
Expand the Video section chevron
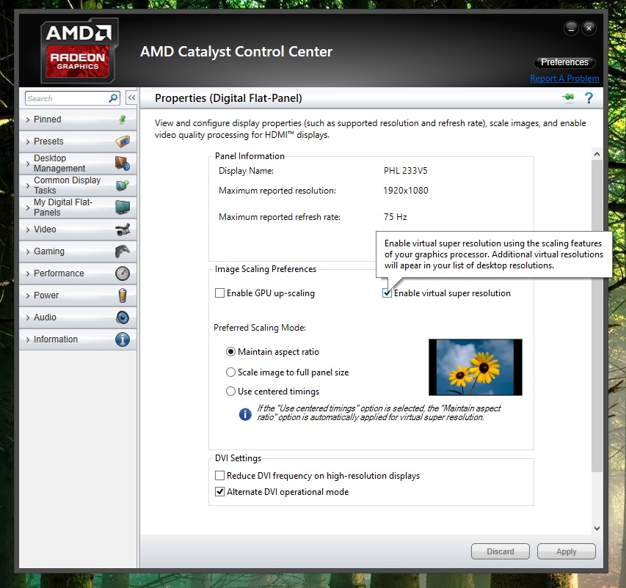(28, 229)
